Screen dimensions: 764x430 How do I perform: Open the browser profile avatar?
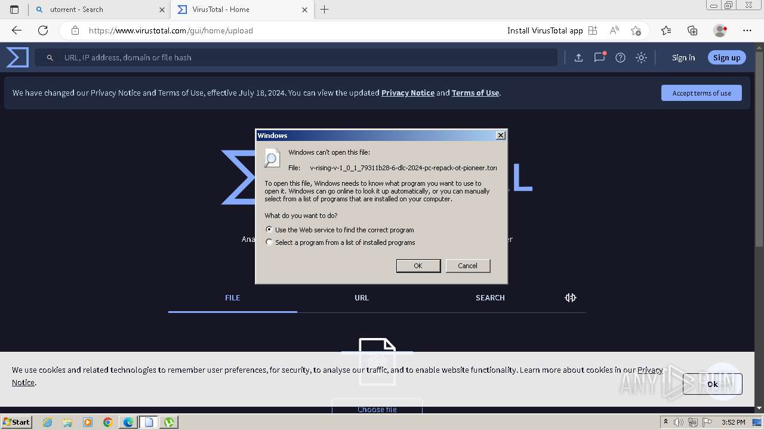pyautogui.click(x=720, y=30)
